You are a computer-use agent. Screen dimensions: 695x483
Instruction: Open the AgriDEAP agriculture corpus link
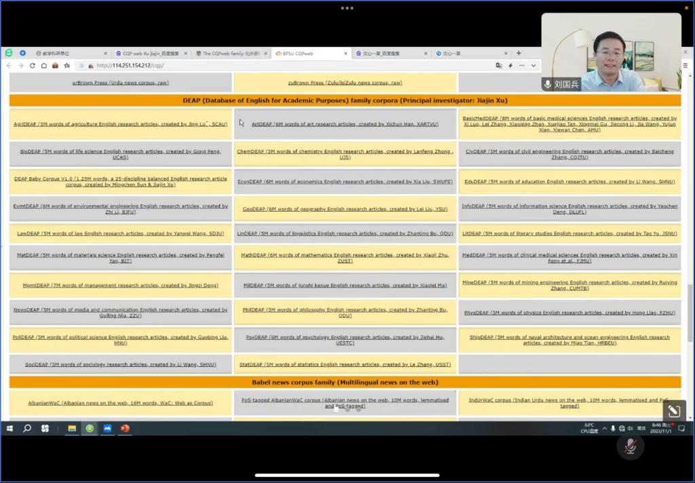(121, 124)
